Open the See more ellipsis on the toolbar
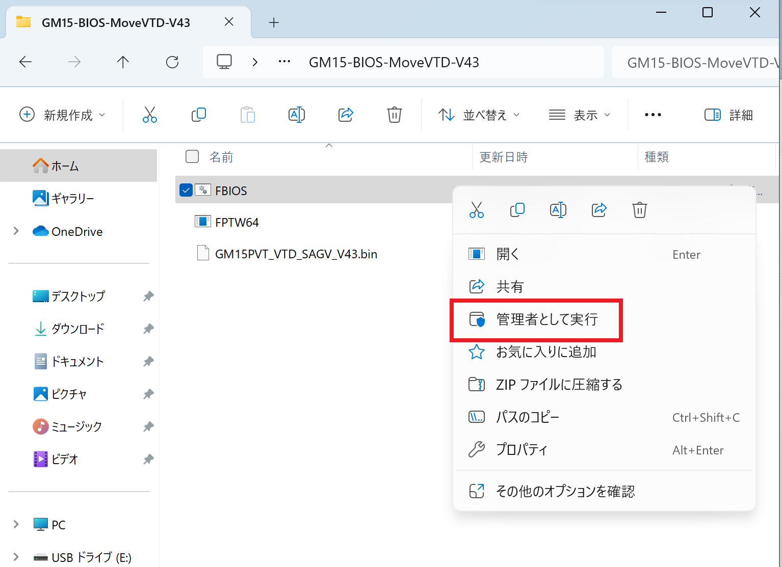This screenshot has height=567, width=782. tap(653, 115)
